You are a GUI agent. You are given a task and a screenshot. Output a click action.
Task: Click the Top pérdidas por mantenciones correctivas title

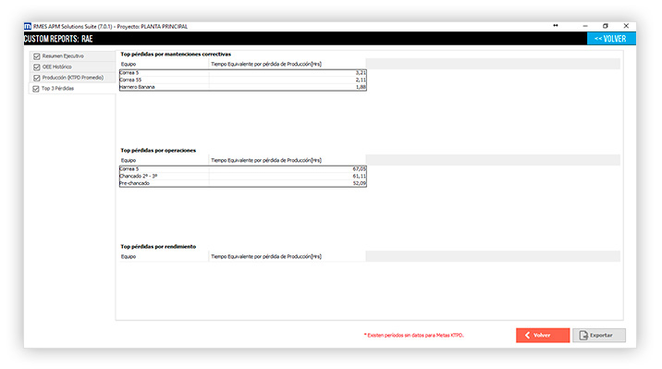pyautogui.click(x=176, y=54)
